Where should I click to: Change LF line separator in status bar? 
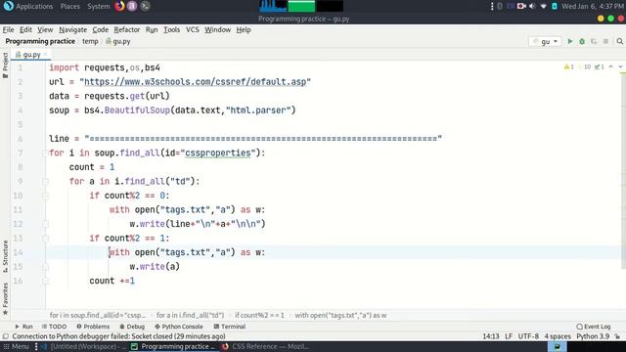coord(509,336)
